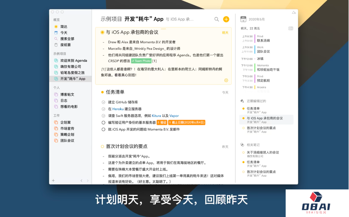Click the sidebar back navigation chevron

point(81,181)
